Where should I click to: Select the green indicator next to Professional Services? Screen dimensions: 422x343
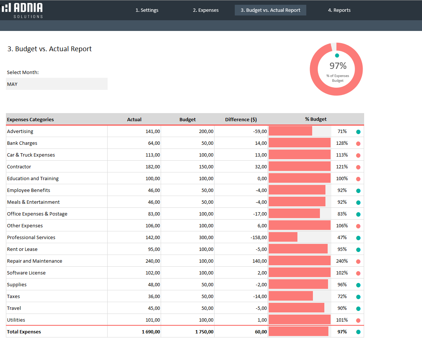coord(358,237)
